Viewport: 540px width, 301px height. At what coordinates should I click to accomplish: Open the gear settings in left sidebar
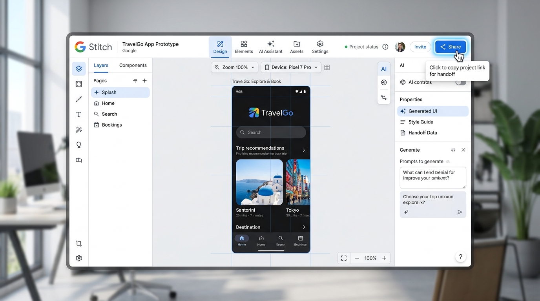[x=79, y=258]
